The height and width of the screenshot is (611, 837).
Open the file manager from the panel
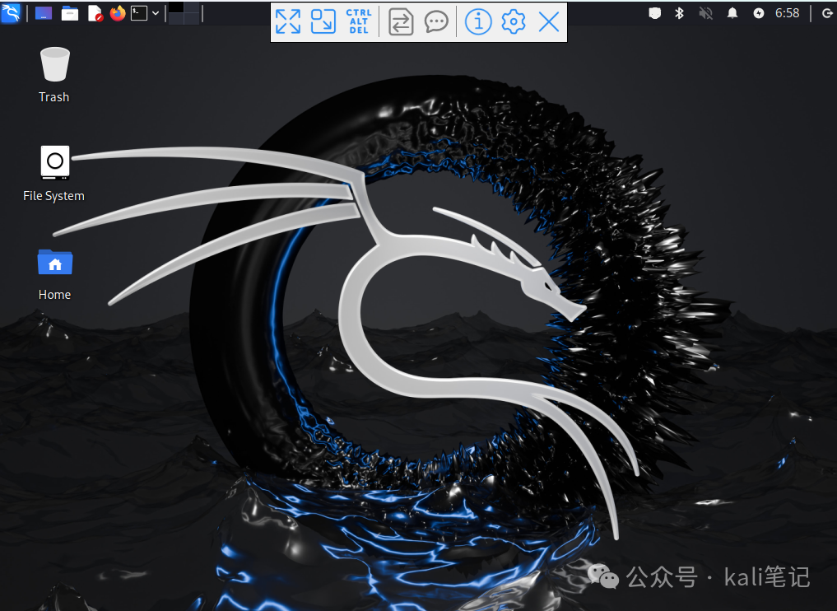pos(69,13)
